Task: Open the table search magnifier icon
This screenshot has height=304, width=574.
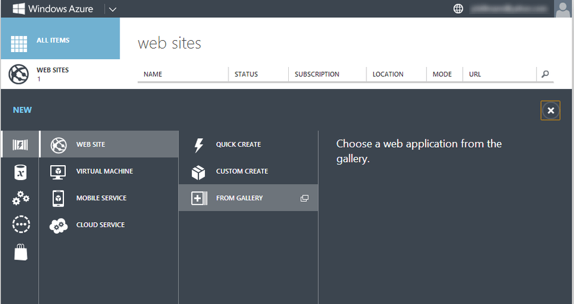Action: coord(545,74)
